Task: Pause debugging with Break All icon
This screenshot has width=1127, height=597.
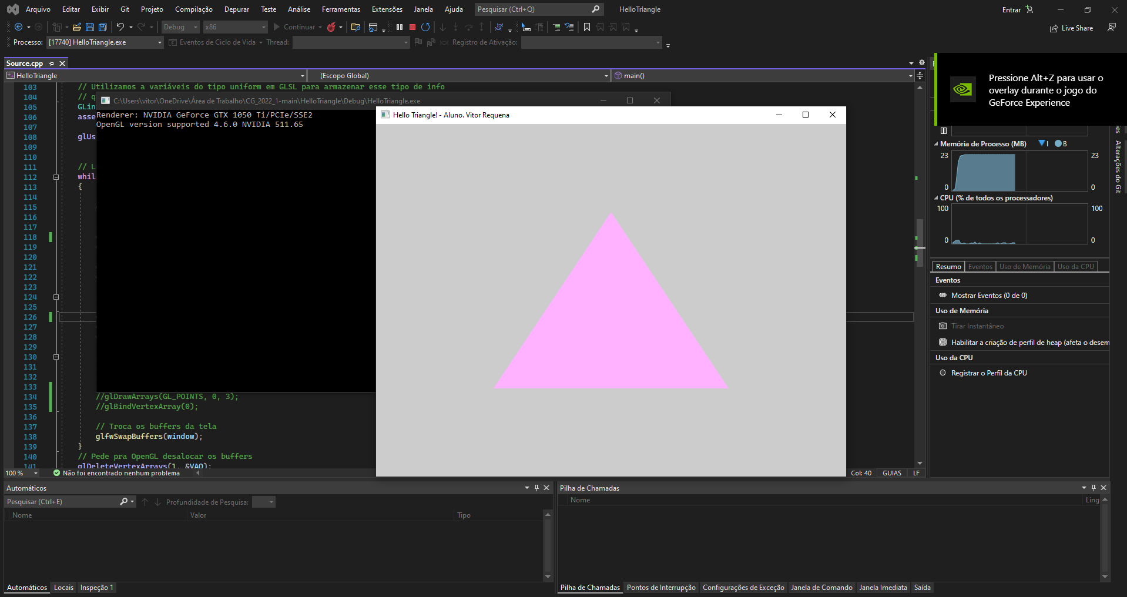Action: (400, 27)
